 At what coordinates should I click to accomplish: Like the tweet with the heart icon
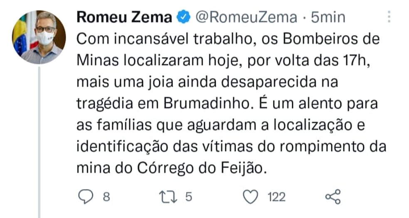tap(251, 197)
